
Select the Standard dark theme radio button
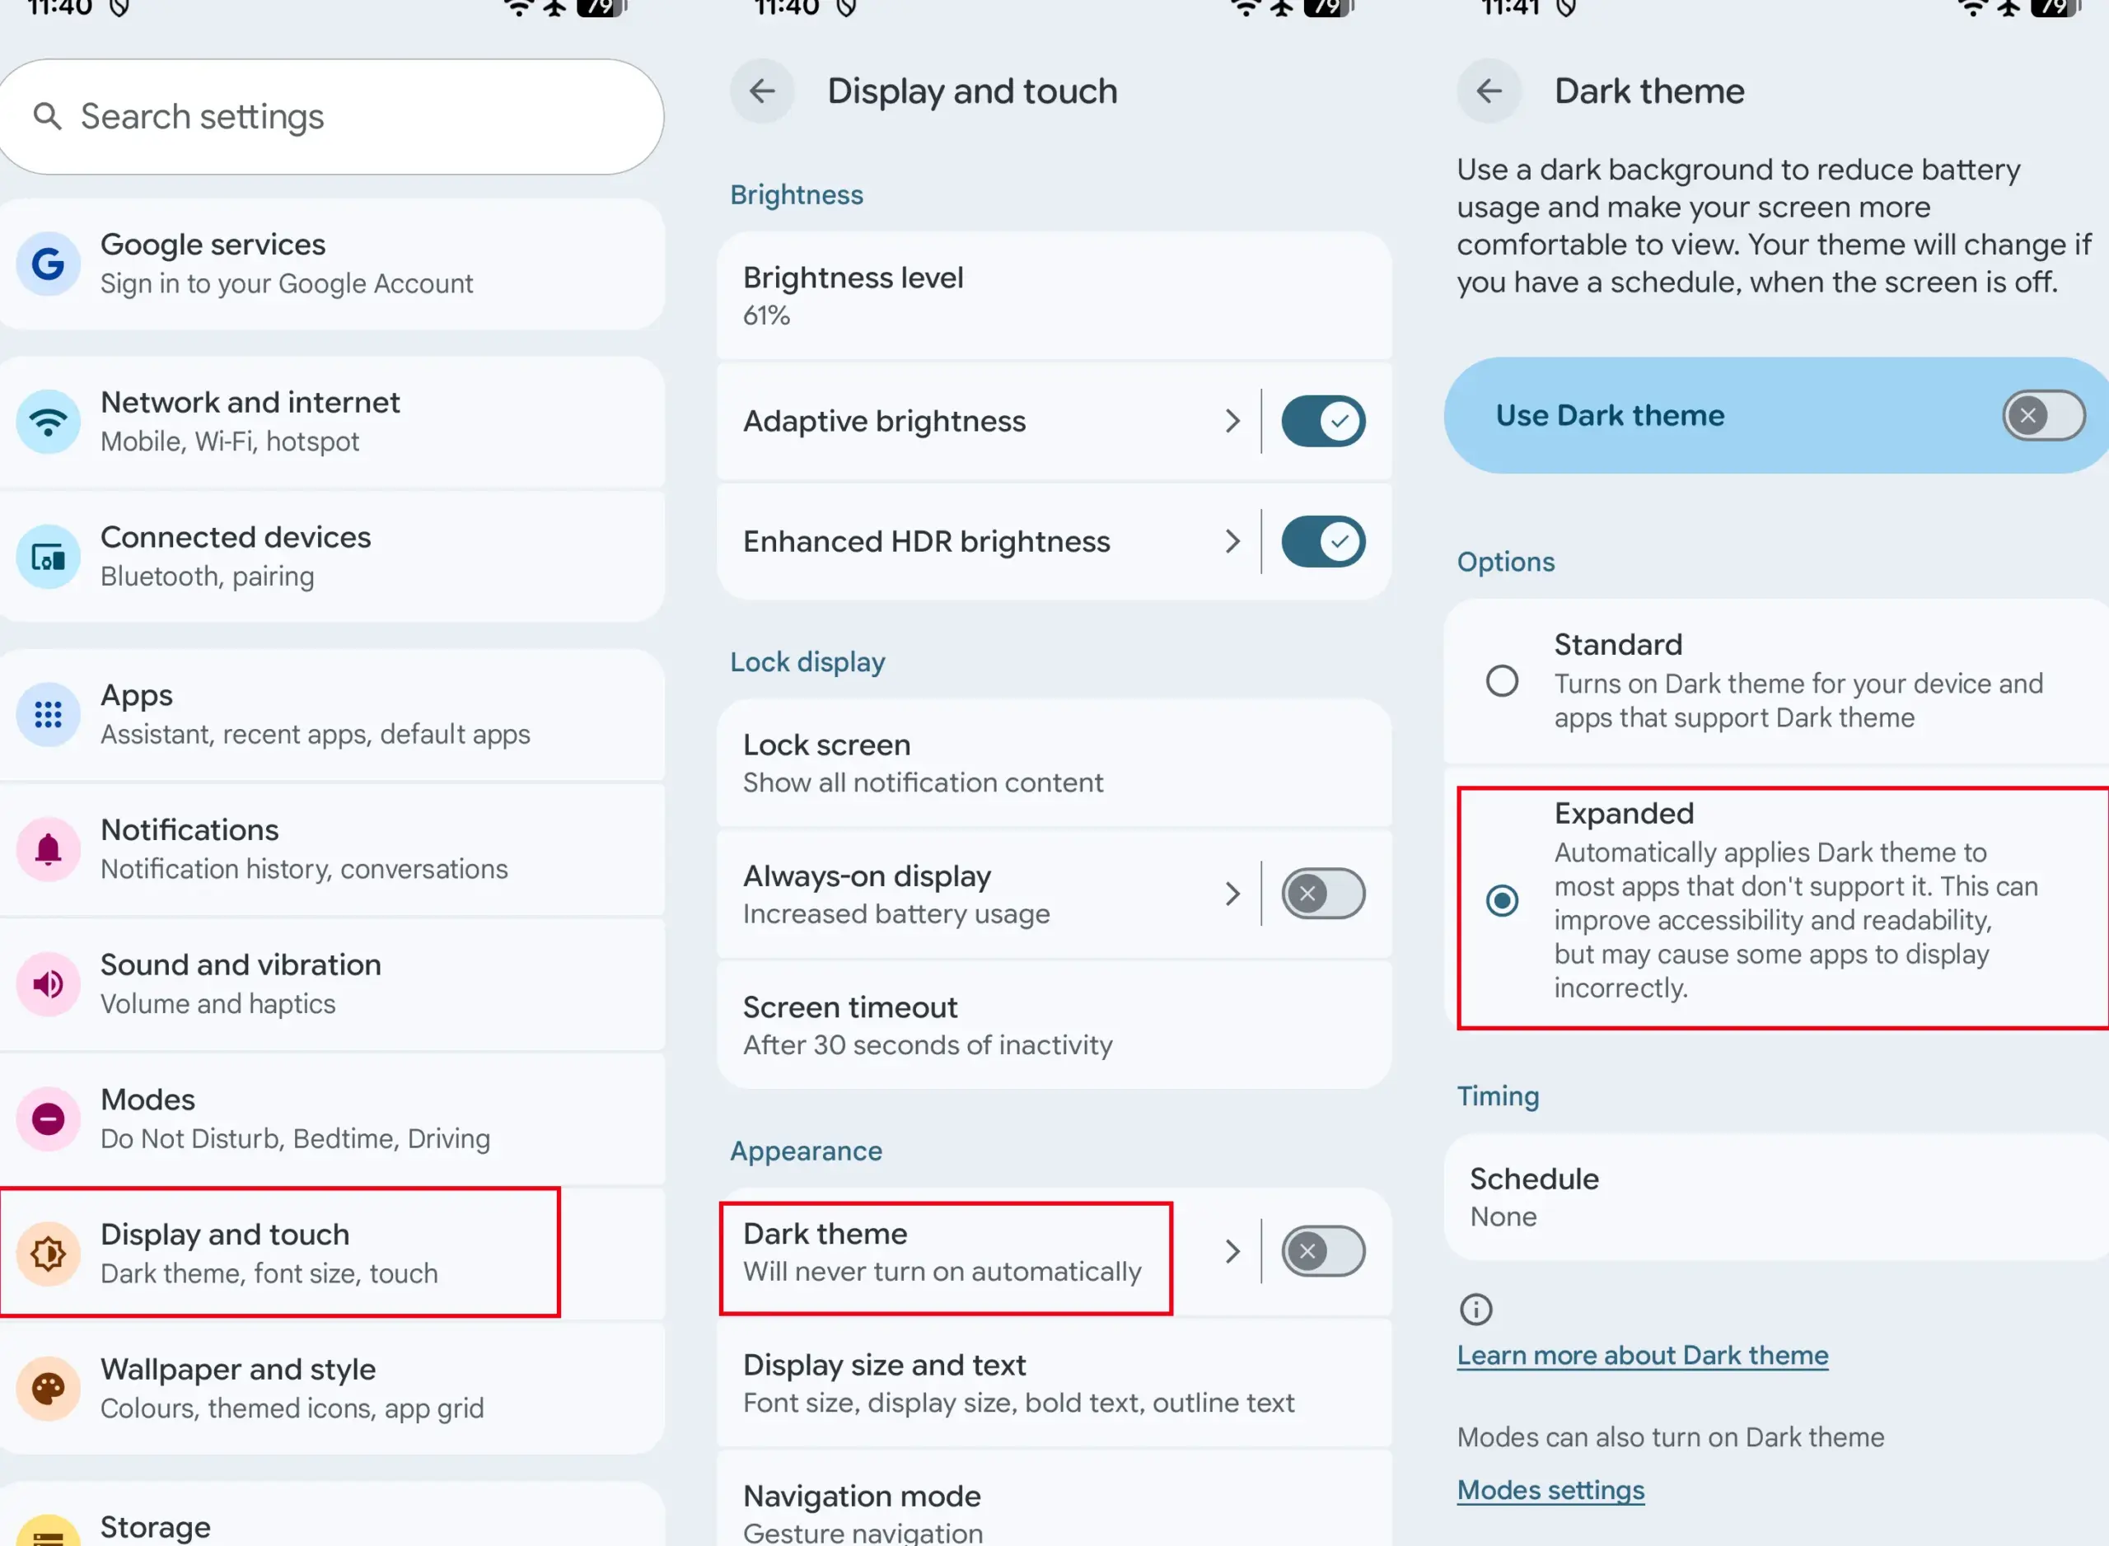1502,681
